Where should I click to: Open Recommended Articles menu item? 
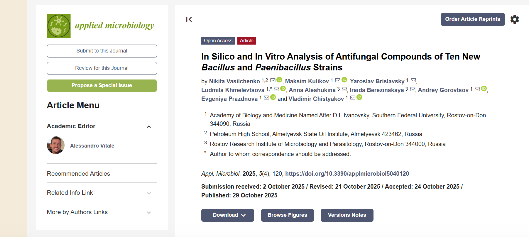click(79, 174)
